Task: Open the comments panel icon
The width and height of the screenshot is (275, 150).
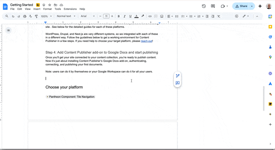Action: click(x=213, y=6)
